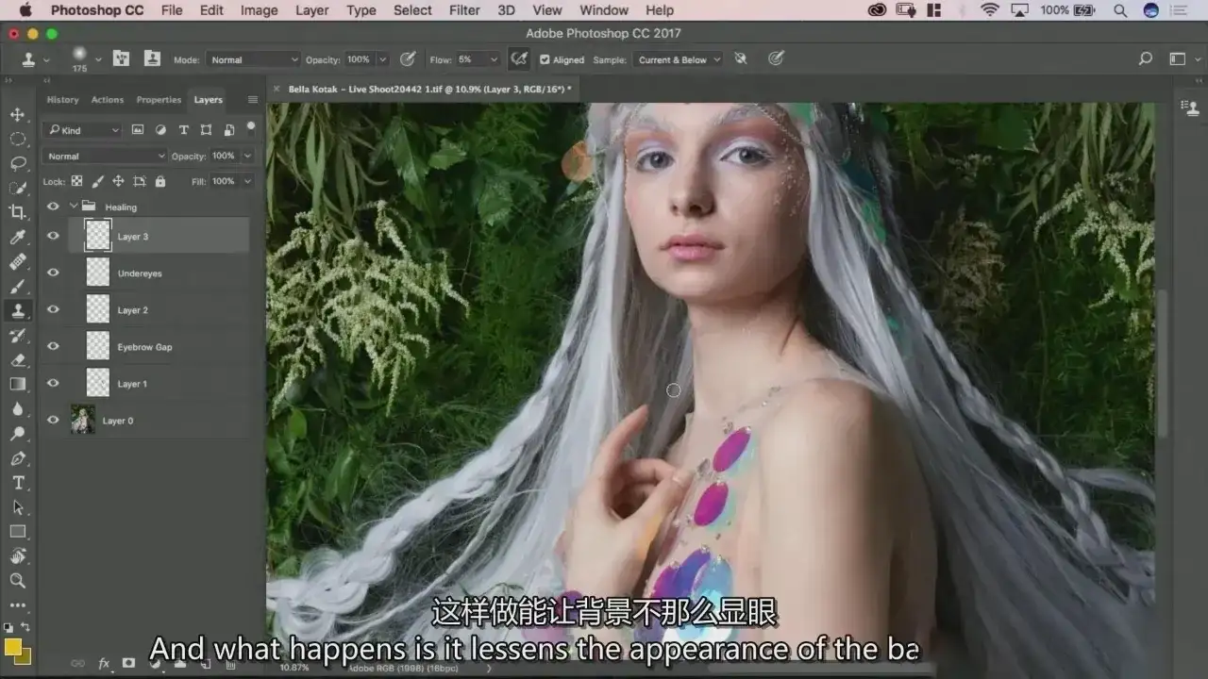Click the foreground color swatch
This screenshot has width=1208, height=679.
click(x=12, y=646)
